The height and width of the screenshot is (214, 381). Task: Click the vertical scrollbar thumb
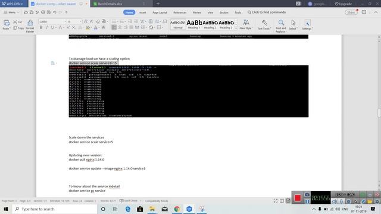click(379, 113)
